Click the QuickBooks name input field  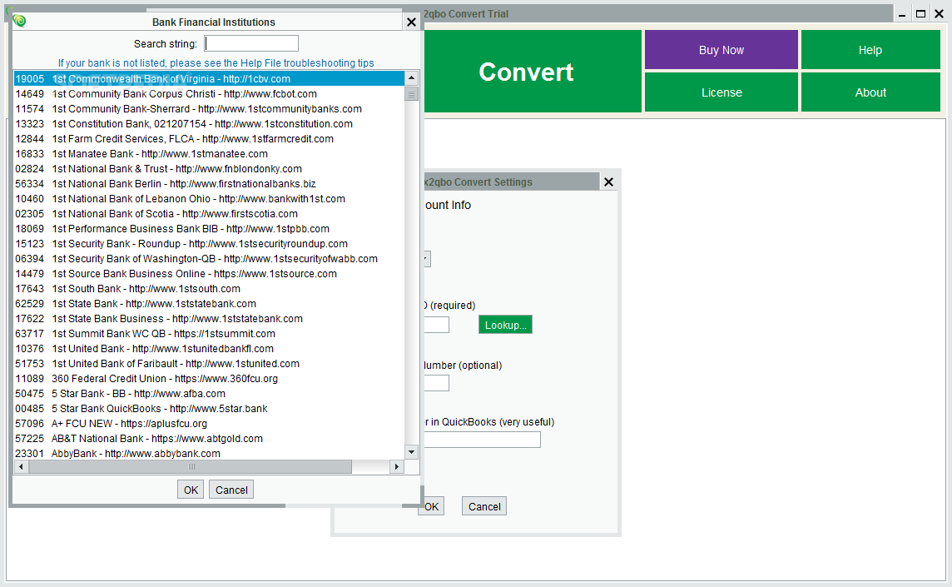pos(482,440)
